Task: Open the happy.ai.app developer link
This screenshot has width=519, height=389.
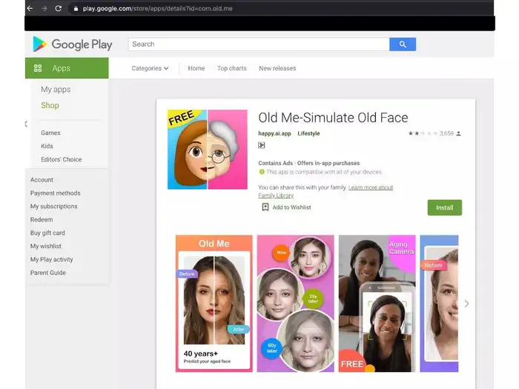Action: [x=274, y=133]
